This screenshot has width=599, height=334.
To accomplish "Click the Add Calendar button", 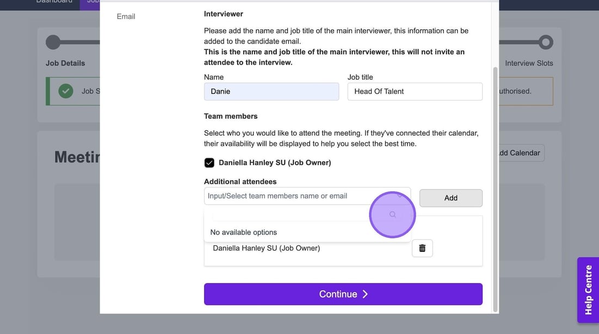I will (520, 153).
